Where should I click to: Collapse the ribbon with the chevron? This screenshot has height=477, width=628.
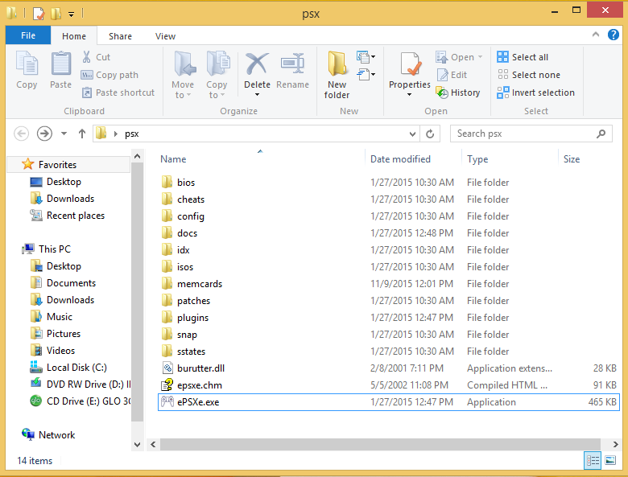click(596, 35)
